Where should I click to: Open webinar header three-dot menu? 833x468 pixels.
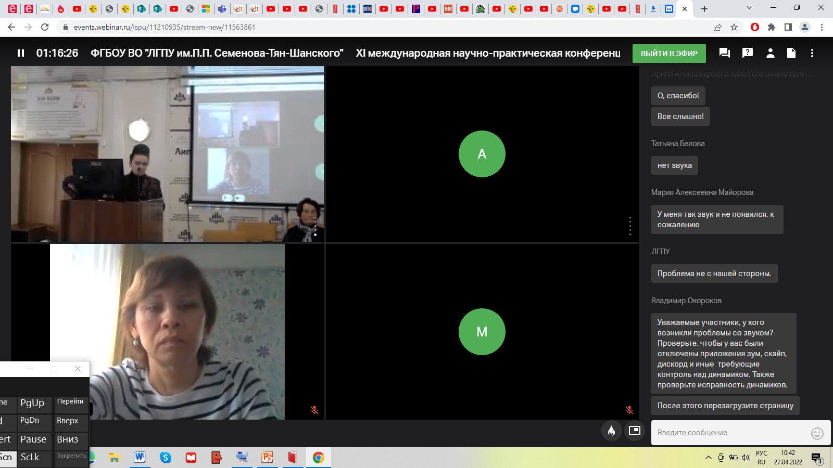(812, 53)
